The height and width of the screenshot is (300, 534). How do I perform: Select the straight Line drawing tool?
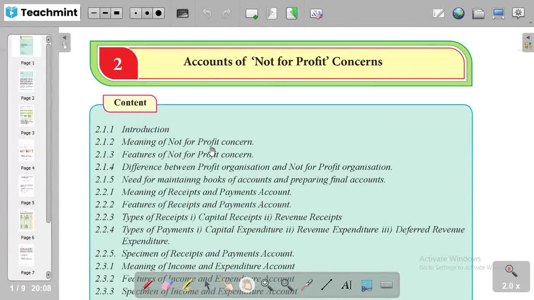[327, 285]
